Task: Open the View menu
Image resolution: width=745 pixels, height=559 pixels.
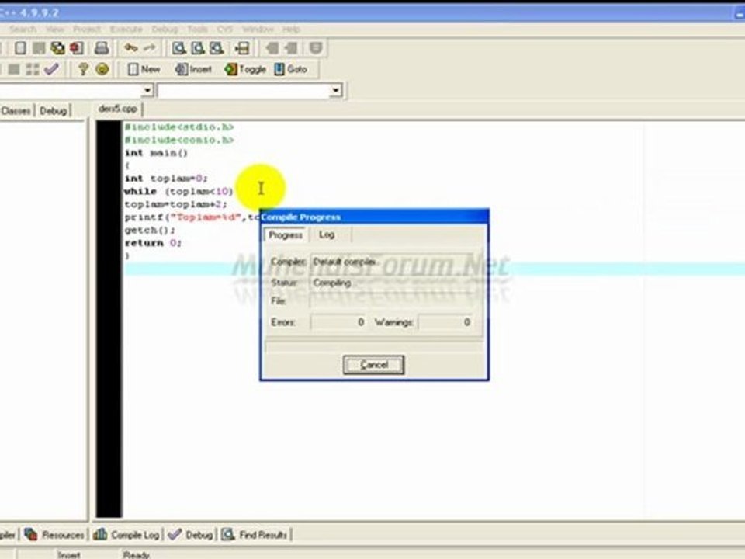Action: pyautogui.click(x=55, y=30)
